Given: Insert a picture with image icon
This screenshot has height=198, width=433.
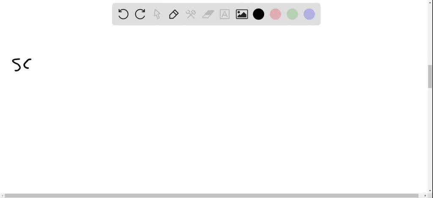Looking at the screenshot, I should pyautogui.click(x=241, y=14).
